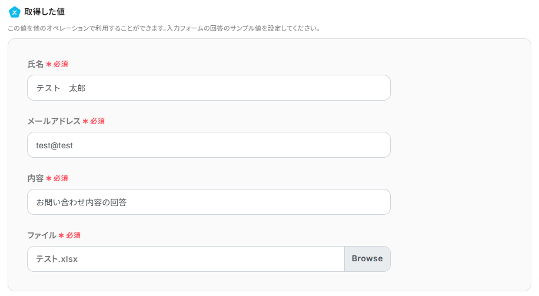Click the メールアドレス field label

click(54, 121)
